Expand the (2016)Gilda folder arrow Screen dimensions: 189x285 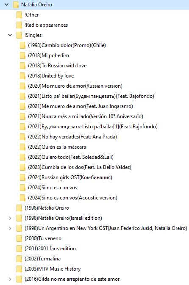[10, 279]
